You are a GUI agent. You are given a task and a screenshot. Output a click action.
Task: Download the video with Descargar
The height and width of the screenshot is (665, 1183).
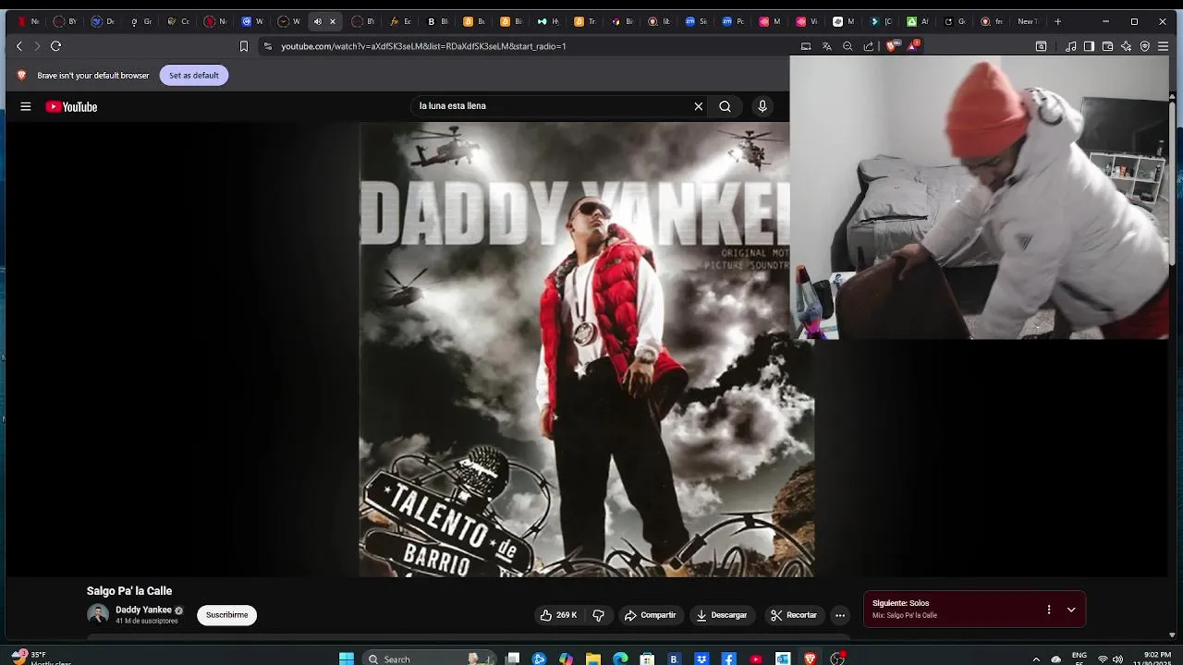722,615
